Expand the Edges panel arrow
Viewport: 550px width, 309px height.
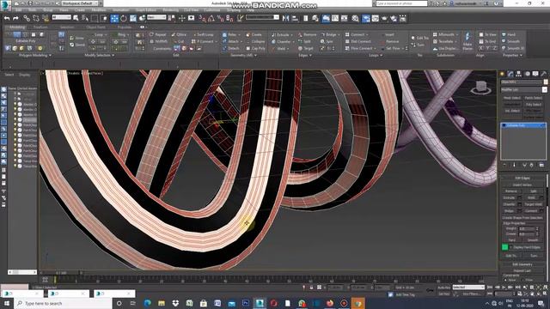point(311,55)
